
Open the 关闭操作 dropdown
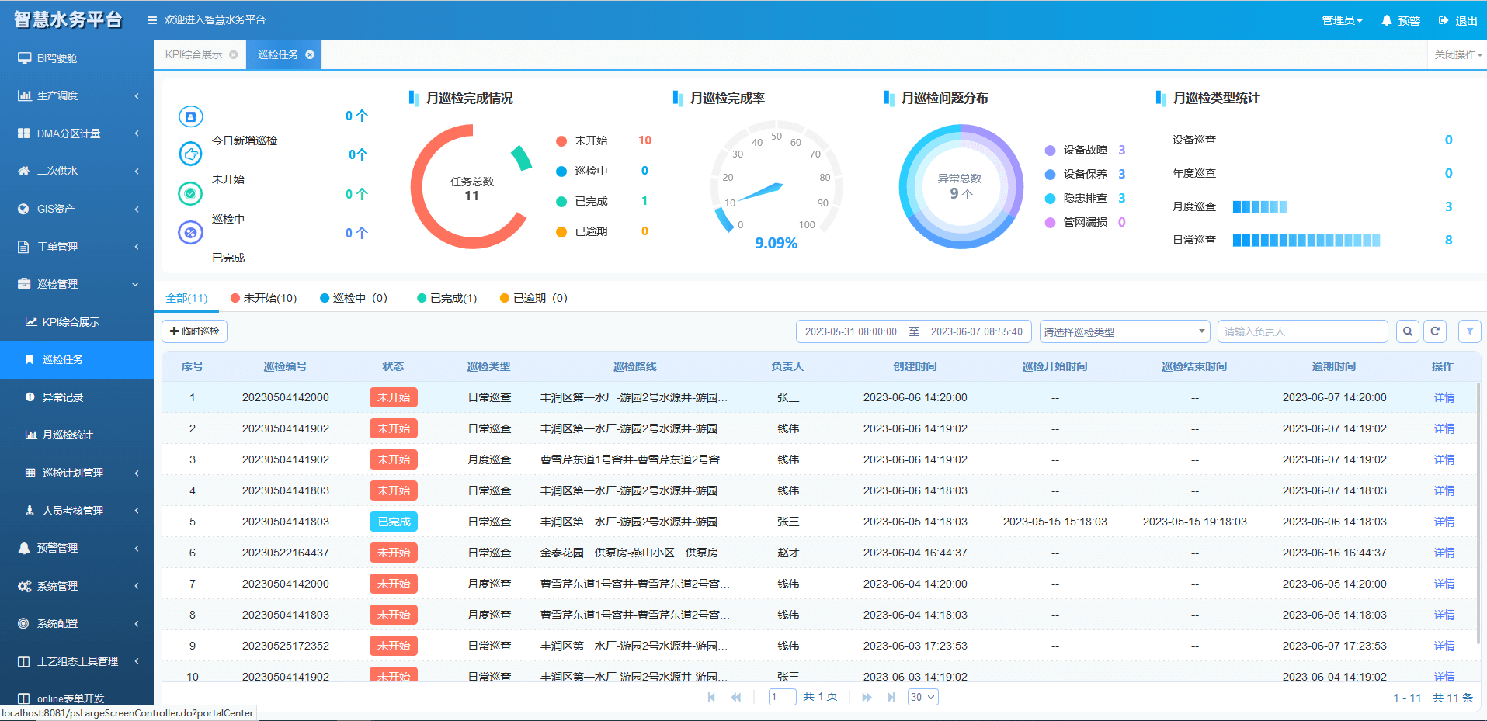(x=1457, y=54)
